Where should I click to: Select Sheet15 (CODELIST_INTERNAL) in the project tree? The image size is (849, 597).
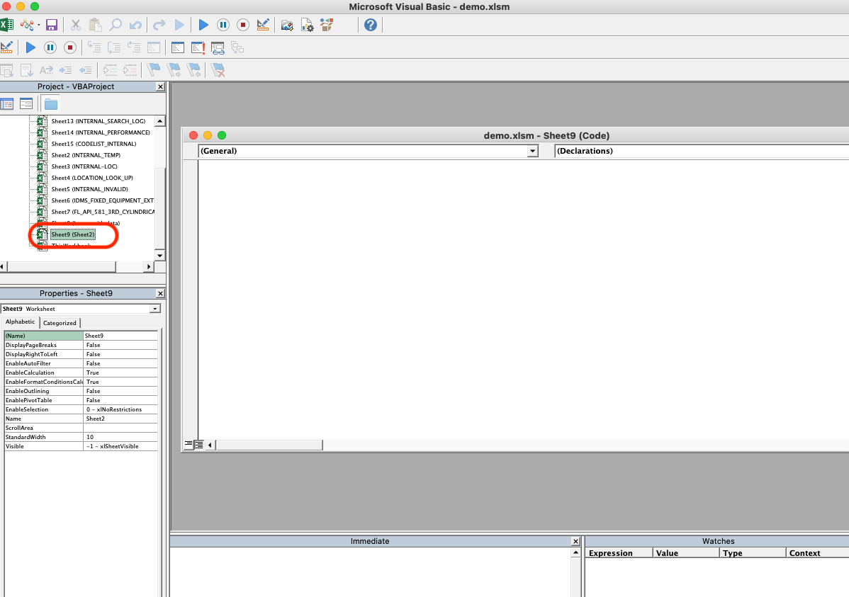tap(94, 144)
